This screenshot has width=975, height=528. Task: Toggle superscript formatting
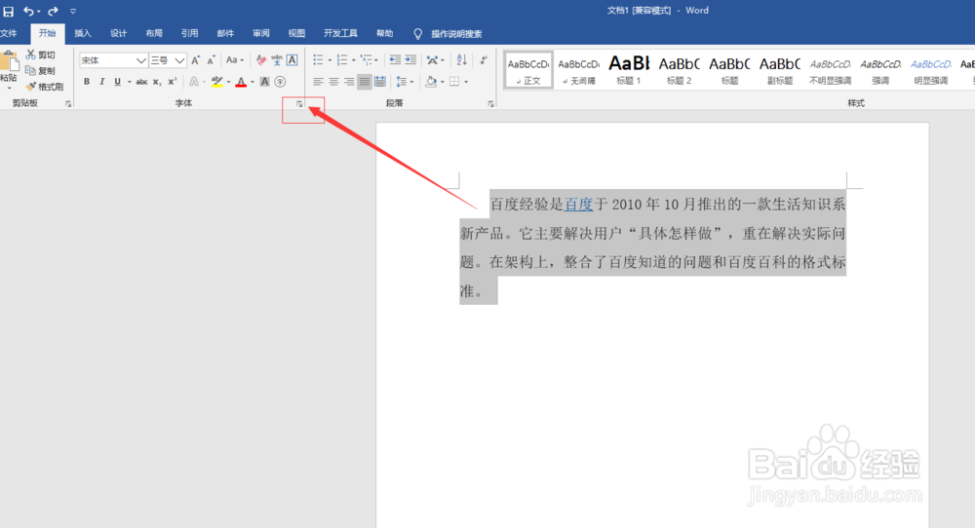coord(173,82)
